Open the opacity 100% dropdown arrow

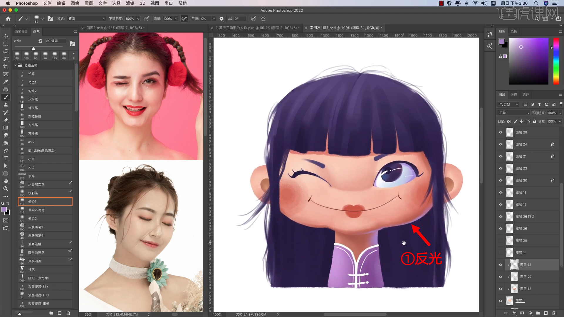(x=138, y=18)
